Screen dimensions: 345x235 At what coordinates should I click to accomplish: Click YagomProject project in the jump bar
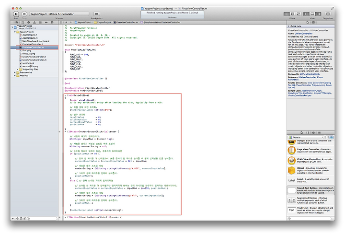coord(83,22)
